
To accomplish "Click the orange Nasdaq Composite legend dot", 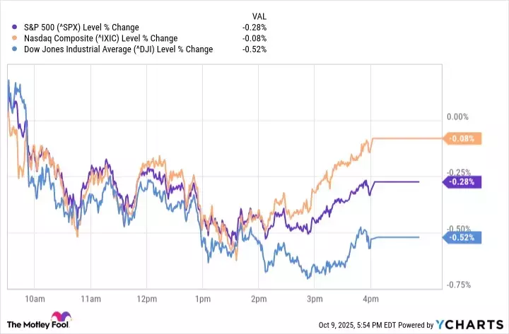I will (16, 38).
